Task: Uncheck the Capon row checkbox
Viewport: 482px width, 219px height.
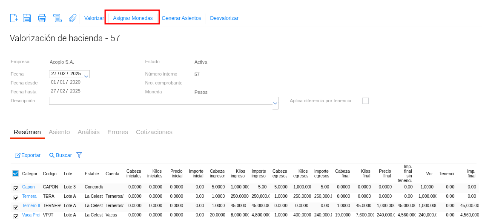Action: pos(16,188)
